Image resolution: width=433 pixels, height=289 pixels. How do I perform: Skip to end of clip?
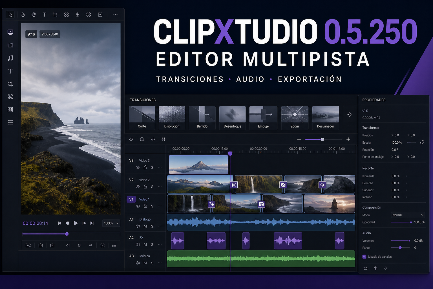point(92,223)
